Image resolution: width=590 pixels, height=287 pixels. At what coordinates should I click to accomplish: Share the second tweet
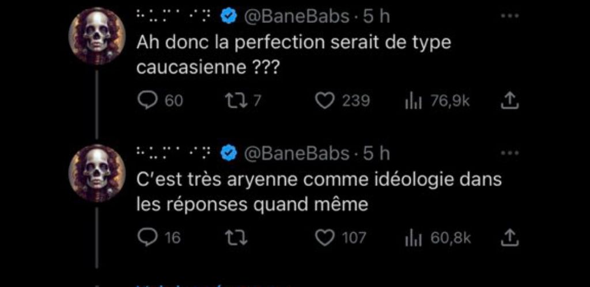point(510,237)
